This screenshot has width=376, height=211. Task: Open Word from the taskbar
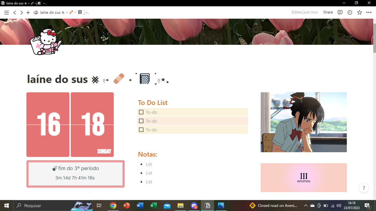click(140, 206)
